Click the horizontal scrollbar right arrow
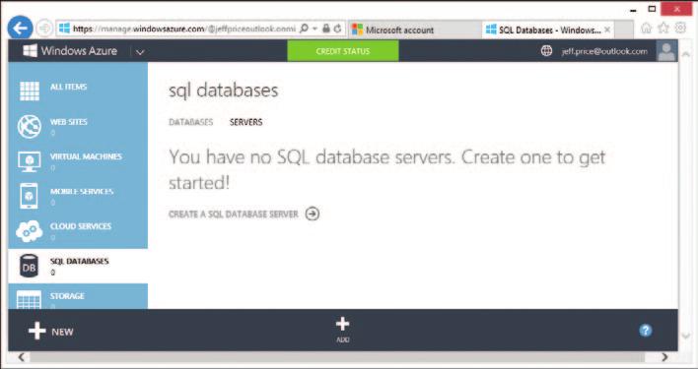This screenshot has height=369, width=698. tap(665, 357)
